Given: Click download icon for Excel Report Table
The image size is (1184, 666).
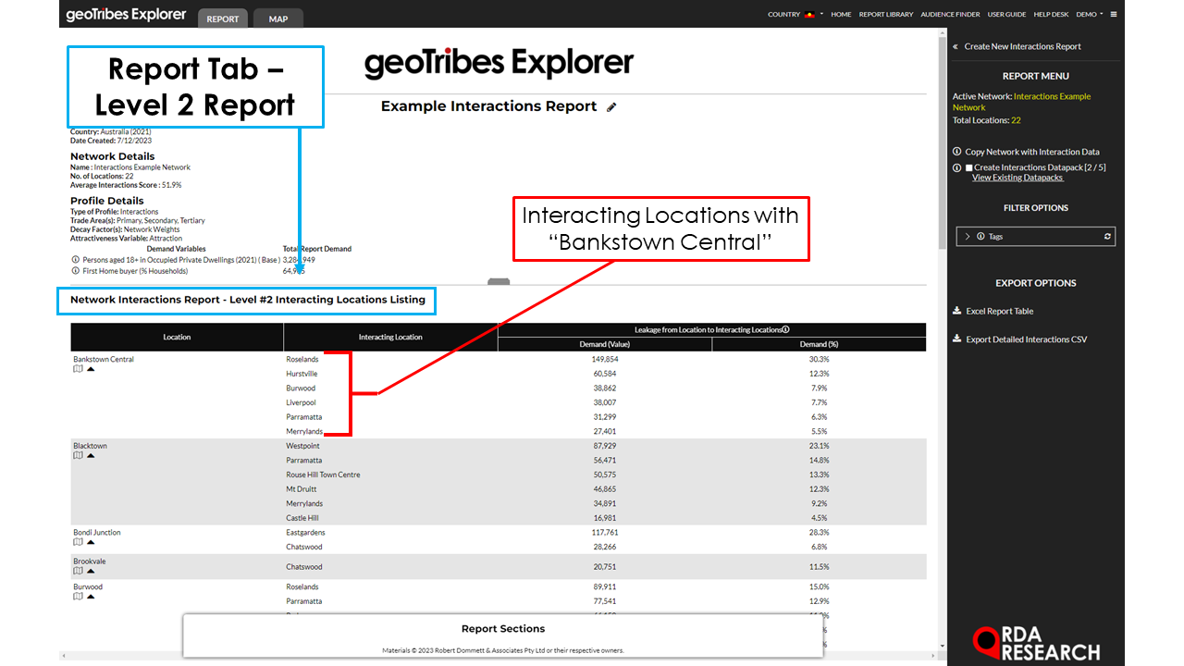Looking at the screenshot, I should coord(956,312).
